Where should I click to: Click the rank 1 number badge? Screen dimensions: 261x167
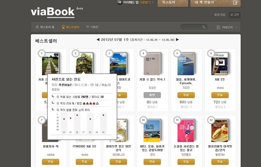click(42, 53)
